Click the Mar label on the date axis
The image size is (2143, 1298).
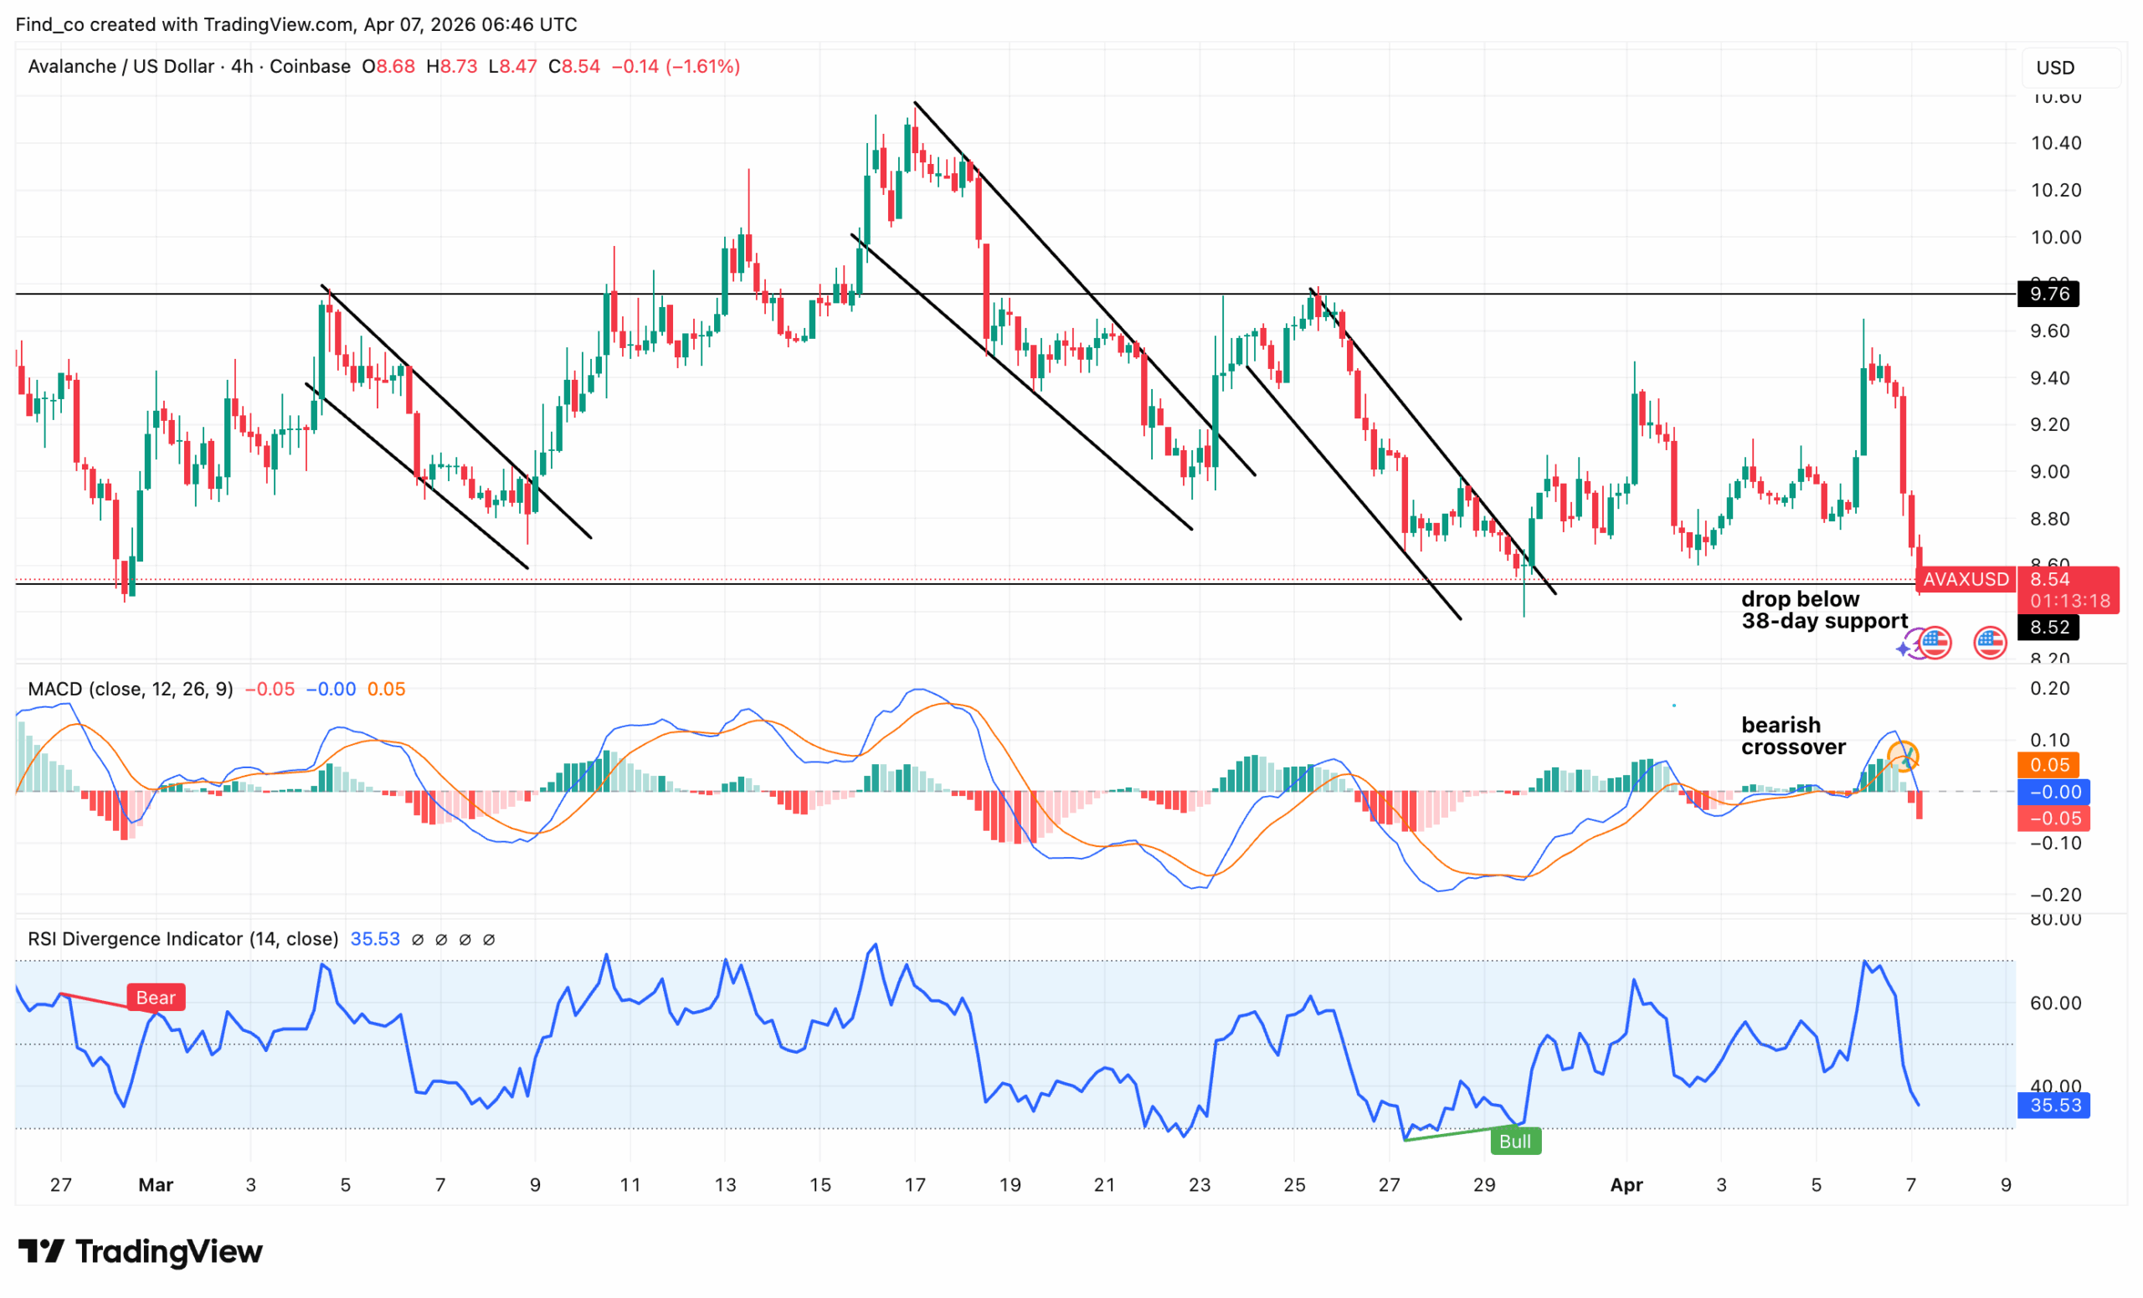point(156,1185)
